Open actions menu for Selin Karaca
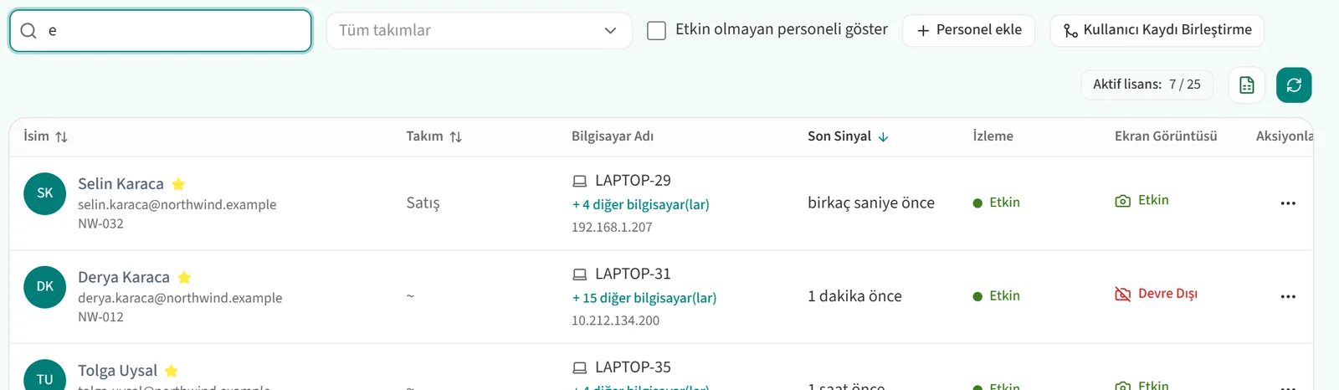The image size is (1339, 390). [1288, 203]
